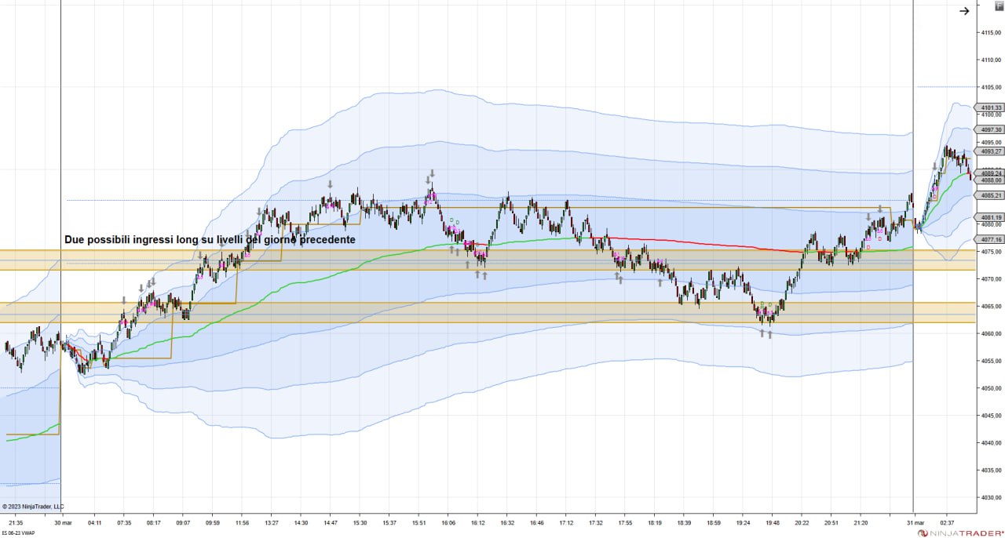Select the 4085,21 price marker on the axis
1005x538 pixels.
990,195
